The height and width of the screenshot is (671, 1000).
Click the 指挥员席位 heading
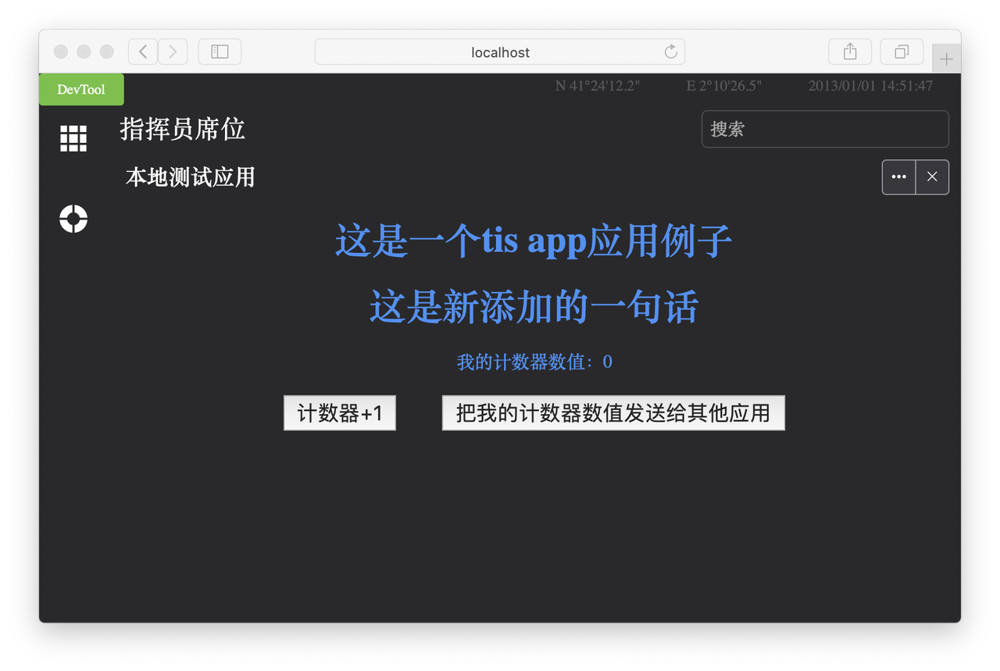click(183, 129)
